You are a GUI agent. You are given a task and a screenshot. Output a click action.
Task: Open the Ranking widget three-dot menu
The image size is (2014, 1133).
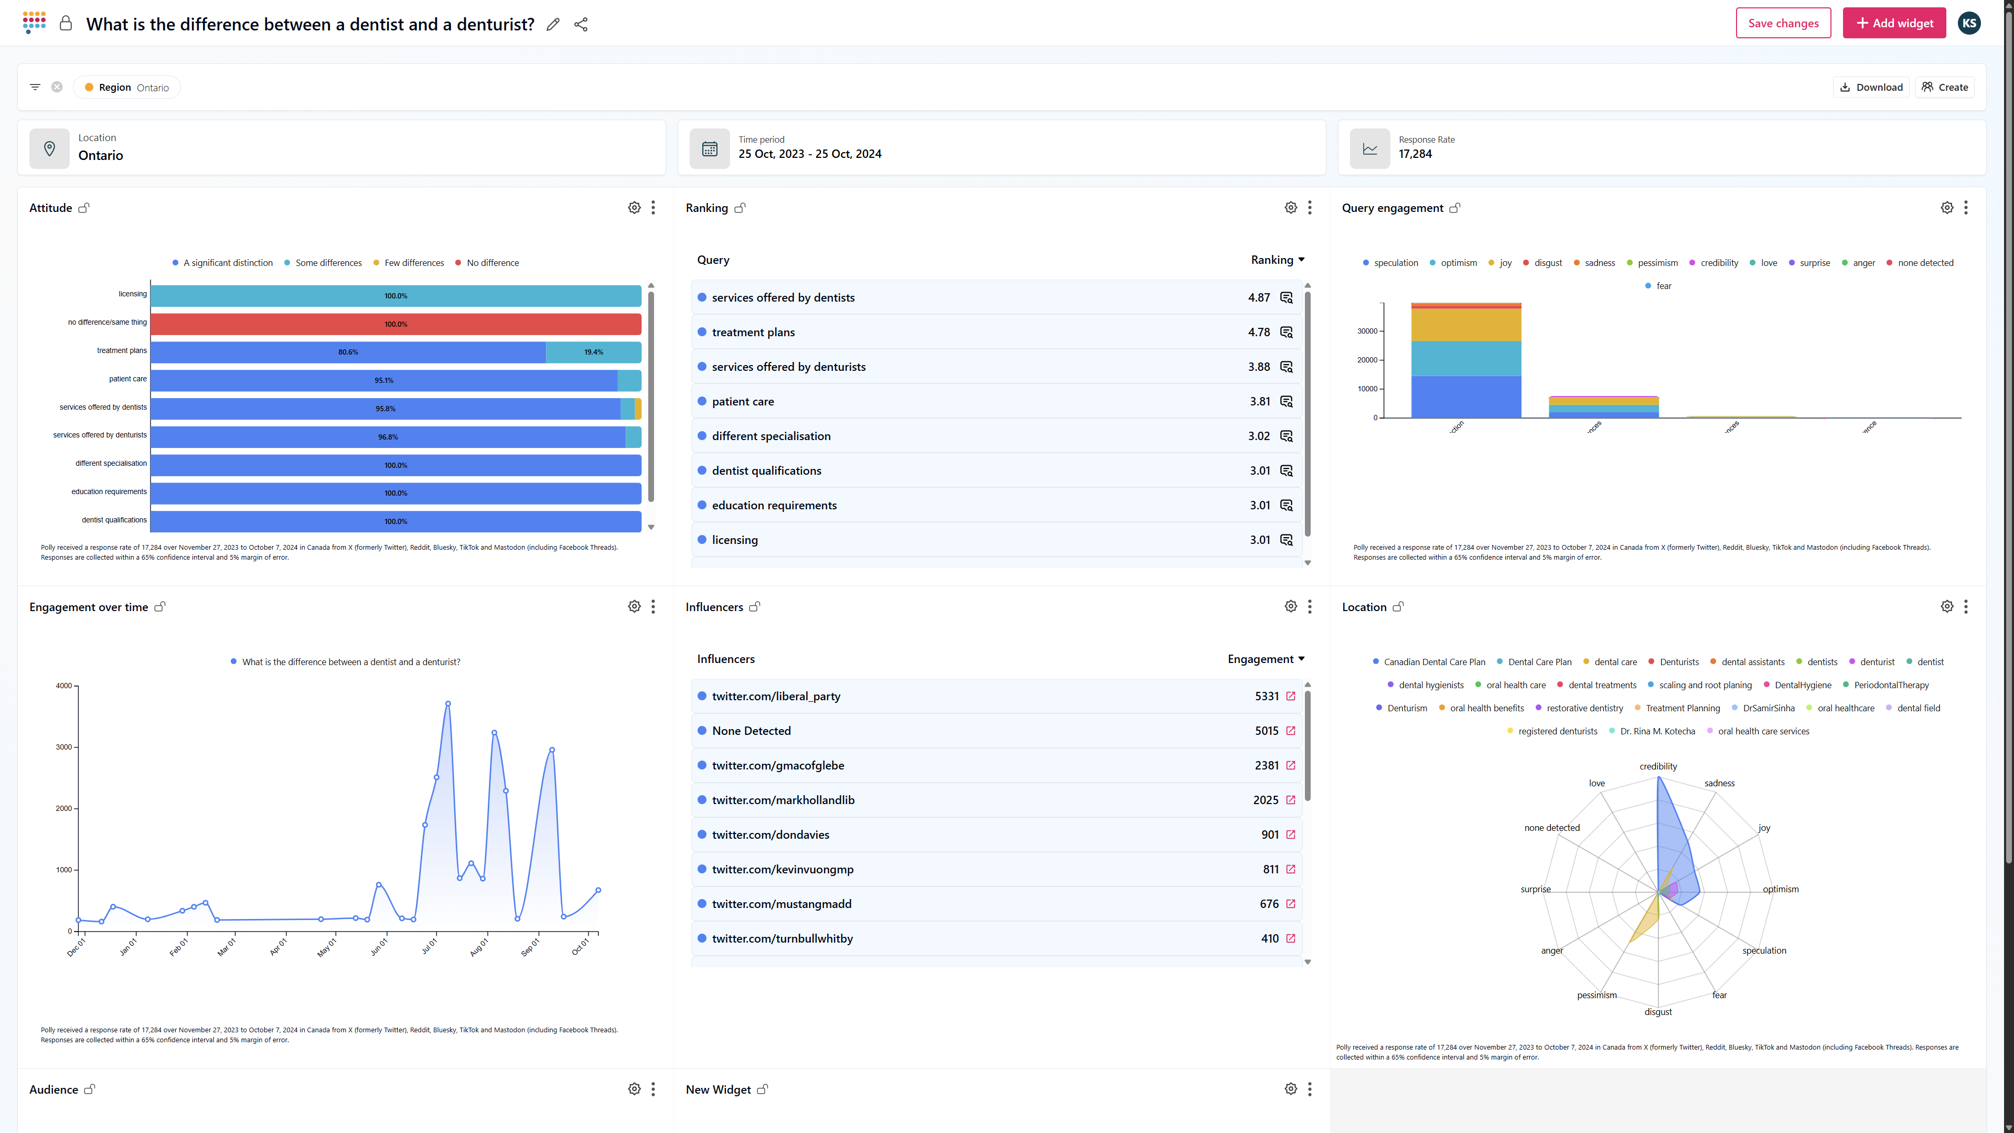coord(1310,208)
